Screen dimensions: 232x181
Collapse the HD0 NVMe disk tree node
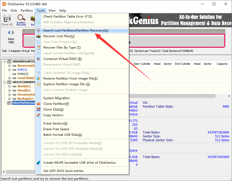(5, 61)
